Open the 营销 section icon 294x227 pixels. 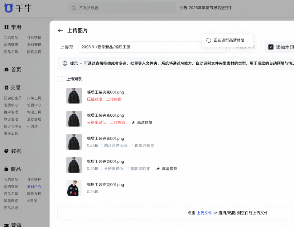coord(7,225)
